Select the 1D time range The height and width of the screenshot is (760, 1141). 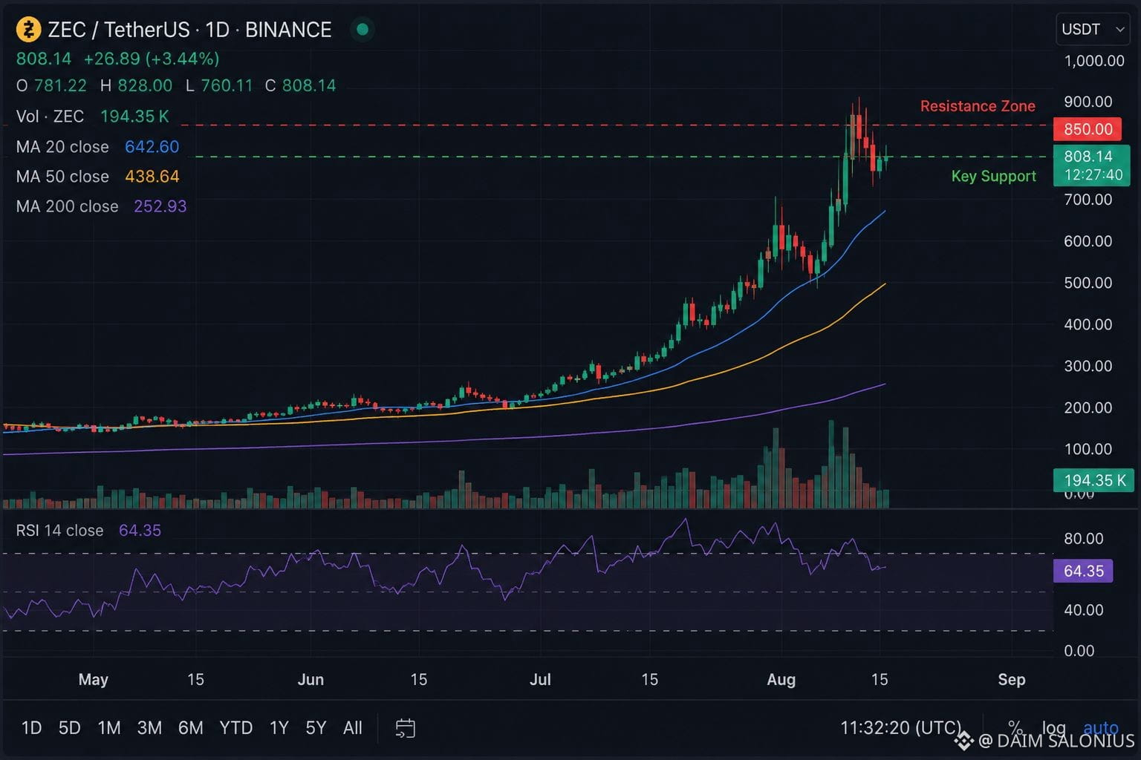coord(31,728)
